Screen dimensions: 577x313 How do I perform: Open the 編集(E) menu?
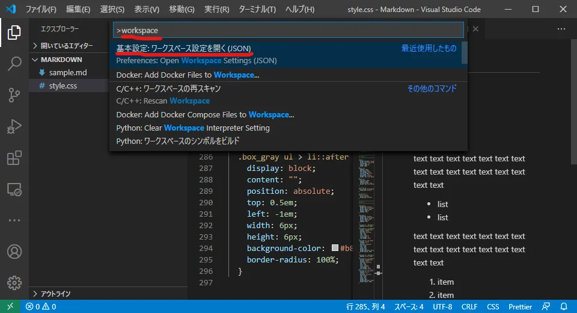78,9
